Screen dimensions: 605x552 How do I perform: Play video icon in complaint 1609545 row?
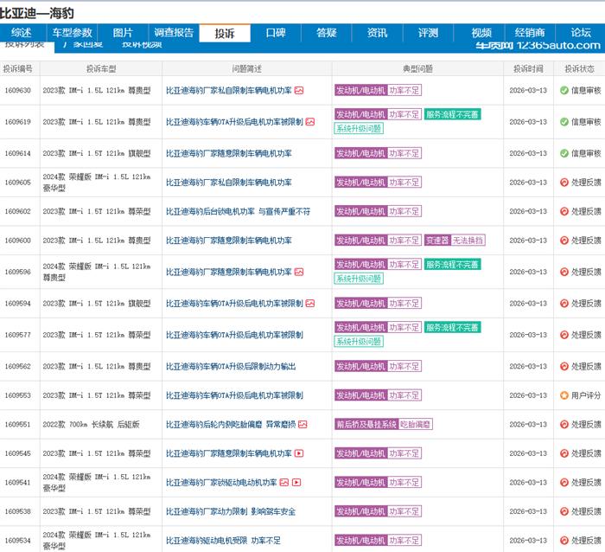[299, 453]
